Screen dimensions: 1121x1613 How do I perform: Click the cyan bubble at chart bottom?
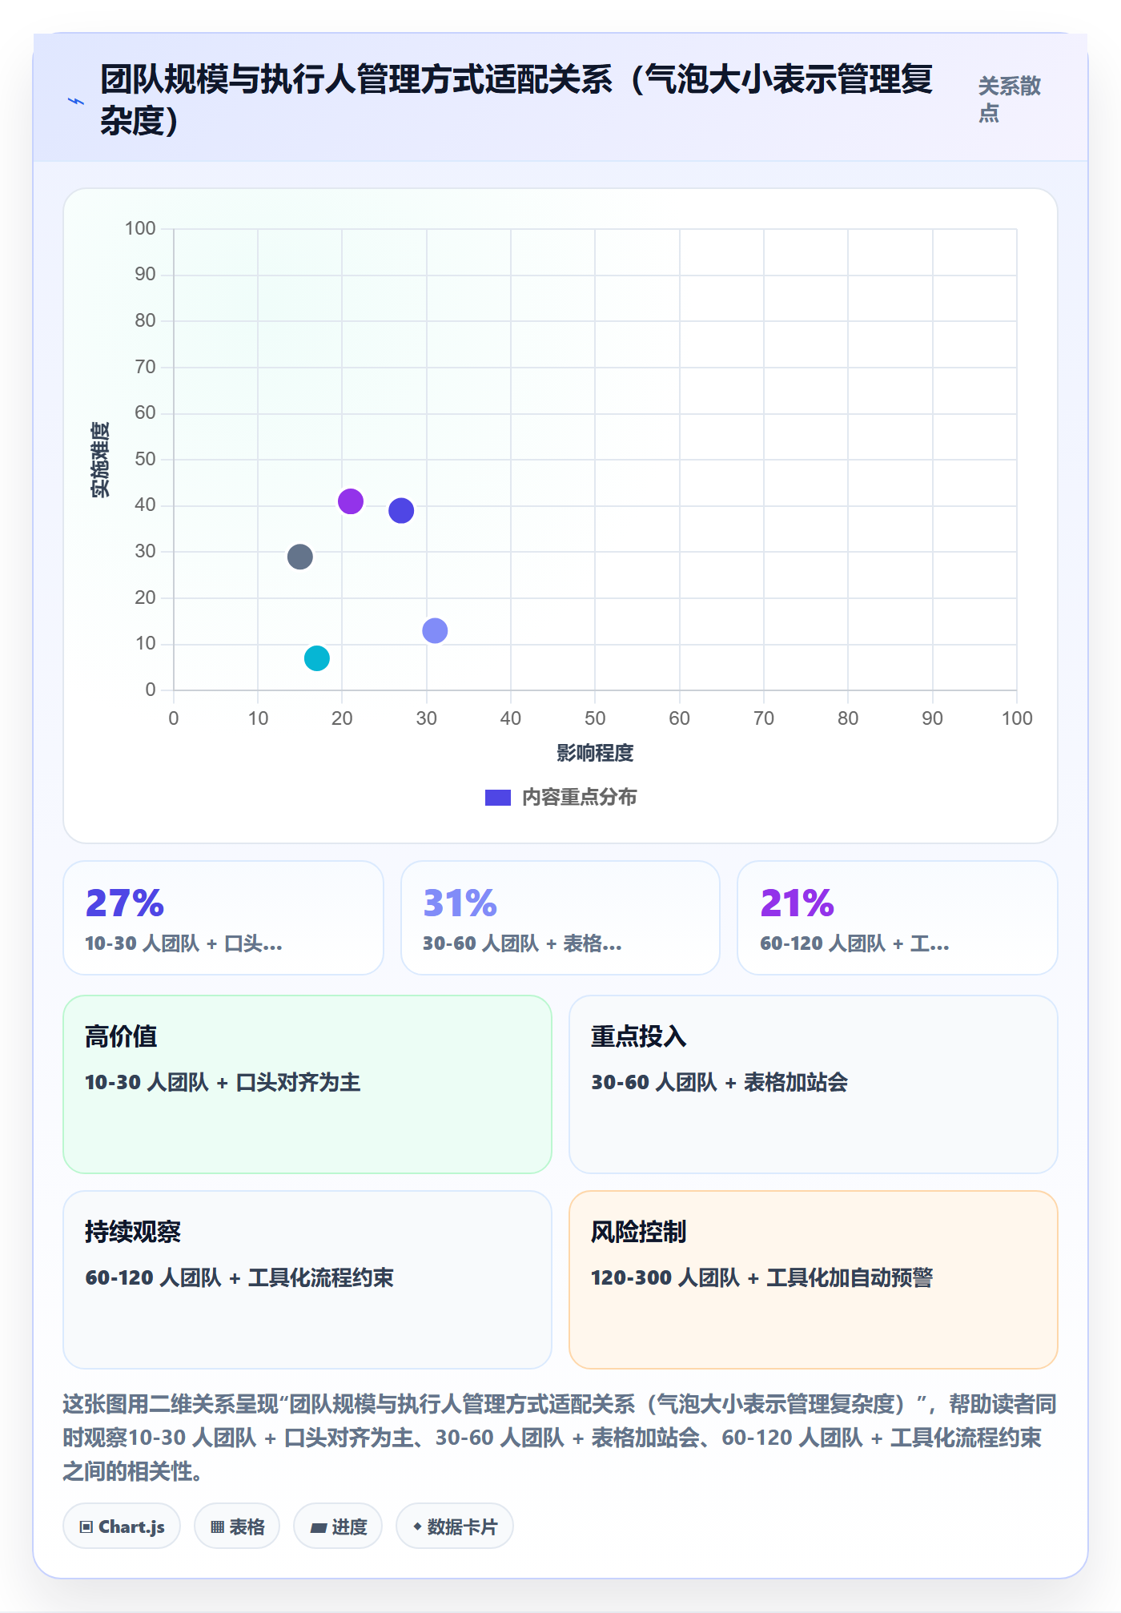click(317, 658)
